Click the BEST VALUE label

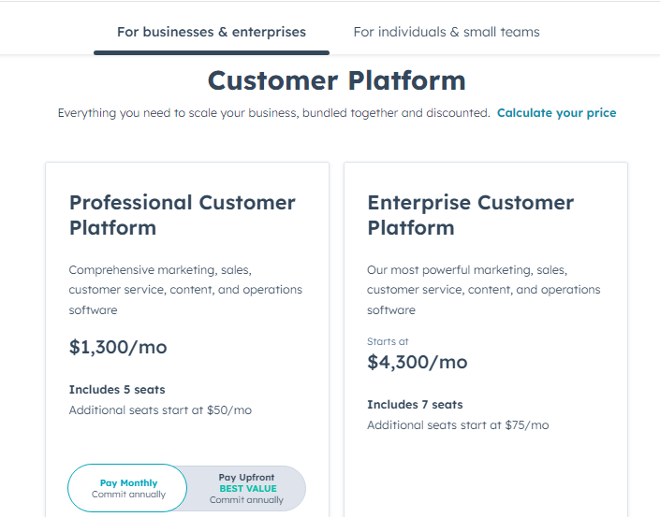pyautogui.click(x=248, y=488)
